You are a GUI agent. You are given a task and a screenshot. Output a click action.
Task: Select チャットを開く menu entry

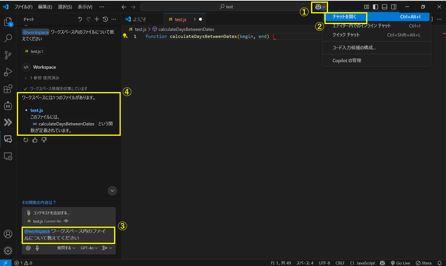click(376, 17)
